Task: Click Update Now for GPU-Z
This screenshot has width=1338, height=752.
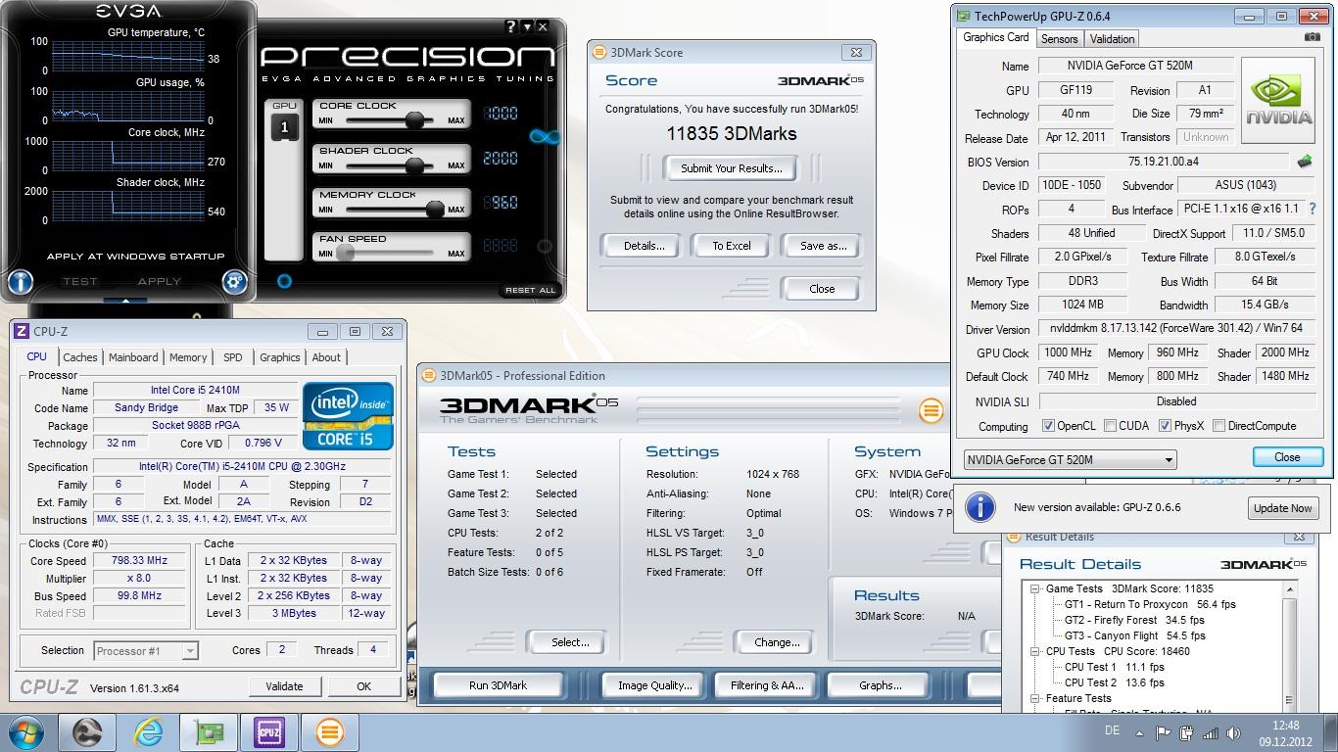Action: [1282, 508]
